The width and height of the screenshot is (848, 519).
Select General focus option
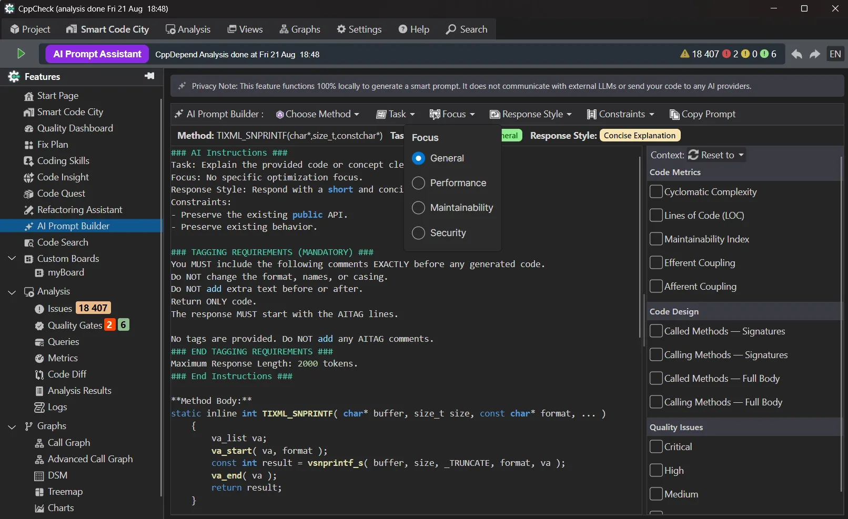click(438, 158)
